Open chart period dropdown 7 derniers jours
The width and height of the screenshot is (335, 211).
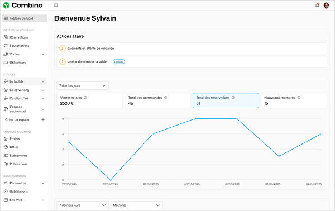click(83, 85)
